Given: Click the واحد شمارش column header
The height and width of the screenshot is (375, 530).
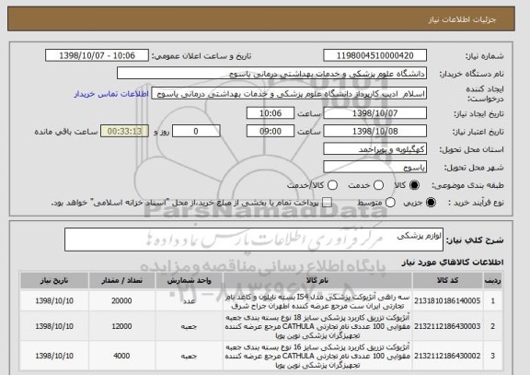Looking at the screenshot, I should tap(189, 281).
